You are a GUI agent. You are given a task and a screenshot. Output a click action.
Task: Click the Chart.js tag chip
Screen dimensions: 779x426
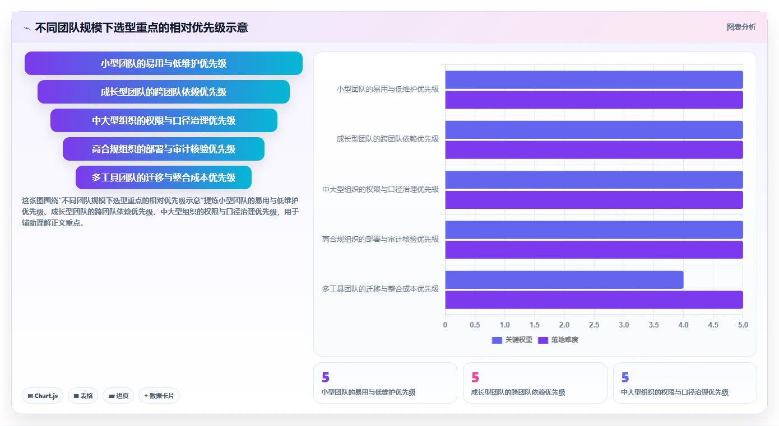point(43,396)
